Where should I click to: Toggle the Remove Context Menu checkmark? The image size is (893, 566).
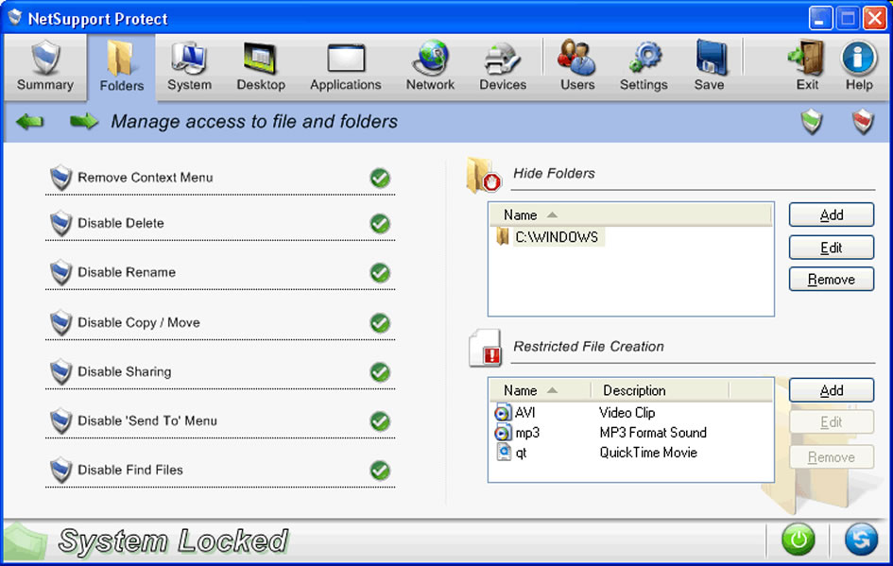coord(380,179)
